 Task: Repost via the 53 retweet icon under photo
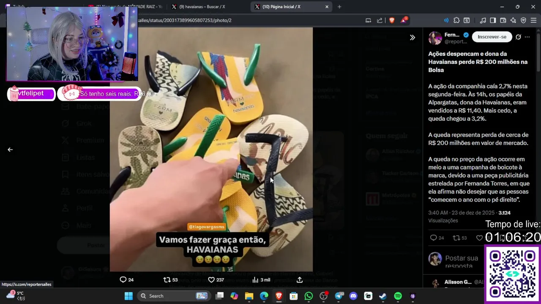click(170, 280)
